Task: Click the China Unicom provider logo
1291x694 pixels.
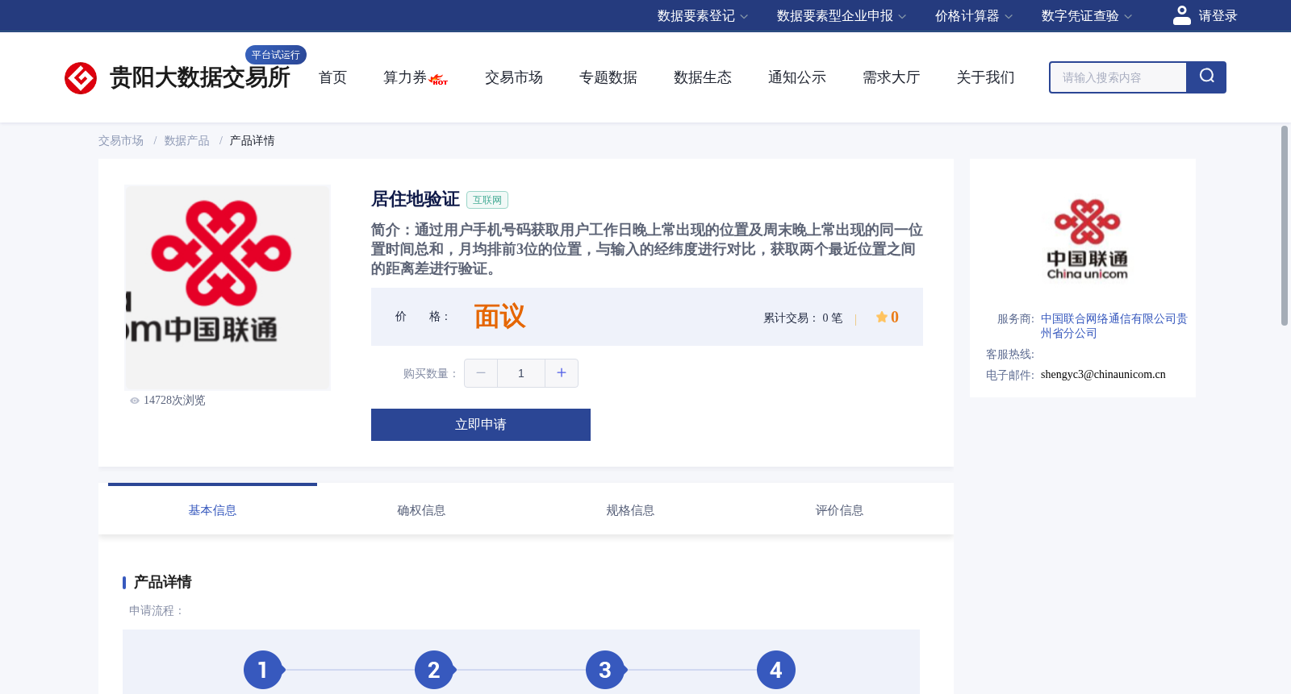Action: pyautogui.click(x=1087, y=239)
